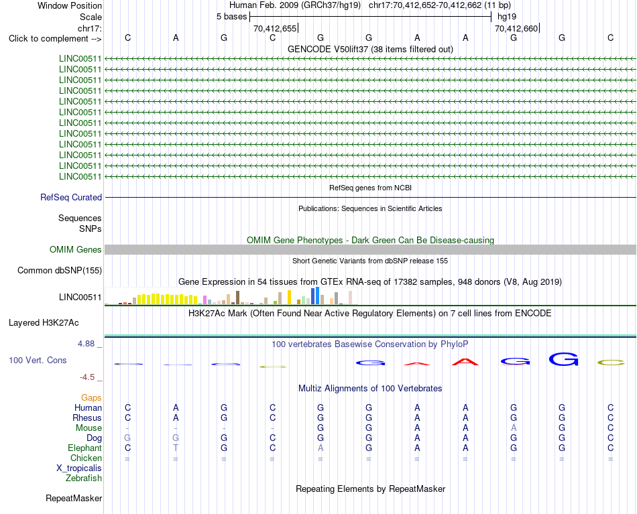Click the OMIM Genes track label
The image size is (637, 514).
(76, 250)
